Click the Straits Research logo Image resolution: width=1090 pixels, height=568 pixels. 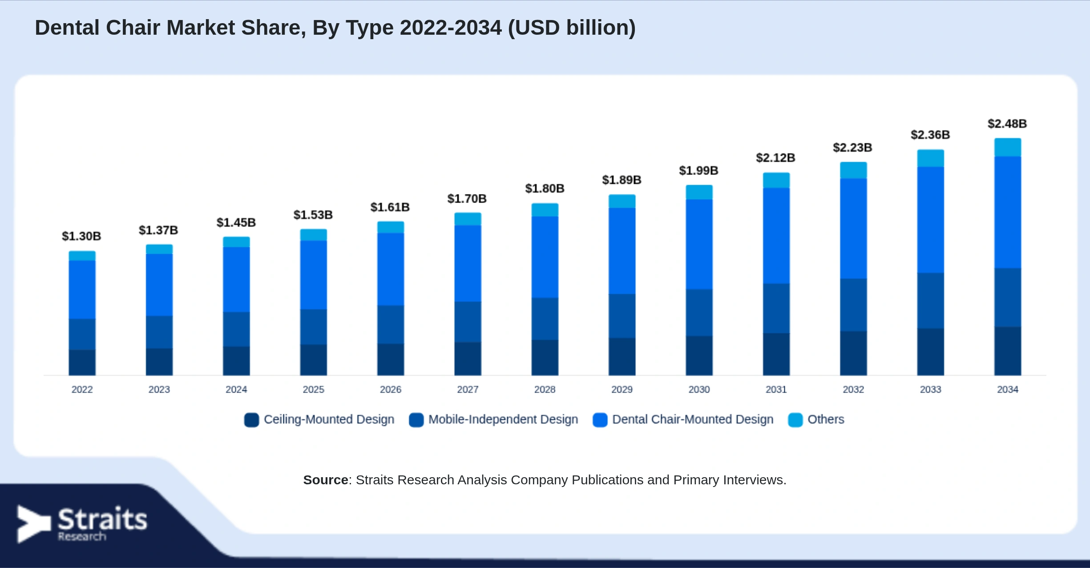click(82, 524)
